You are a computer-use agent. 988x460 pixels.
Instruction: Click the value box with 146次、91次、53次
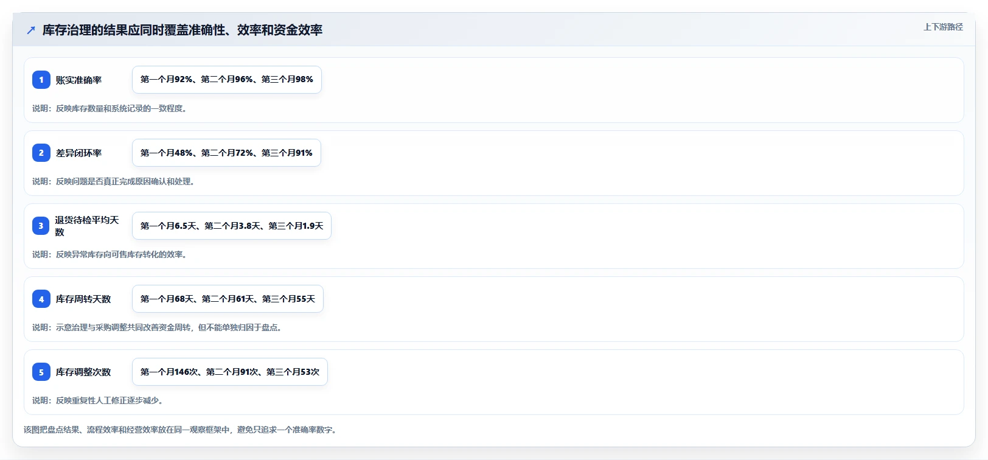coord(230,372)
